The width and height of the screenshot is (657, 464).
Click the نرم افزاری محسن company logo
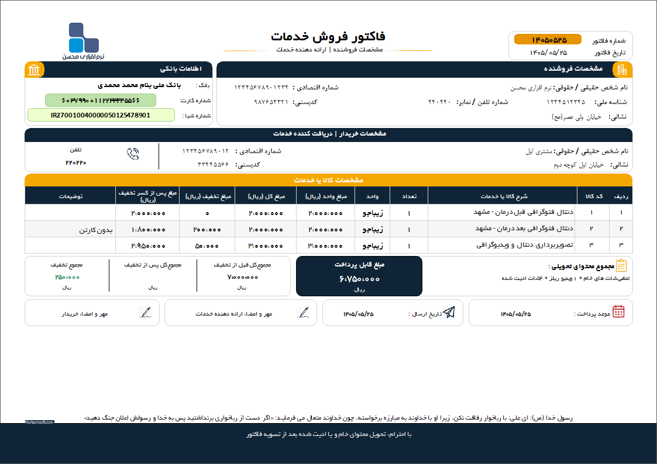pyautogui.click(x=84, y=41)
